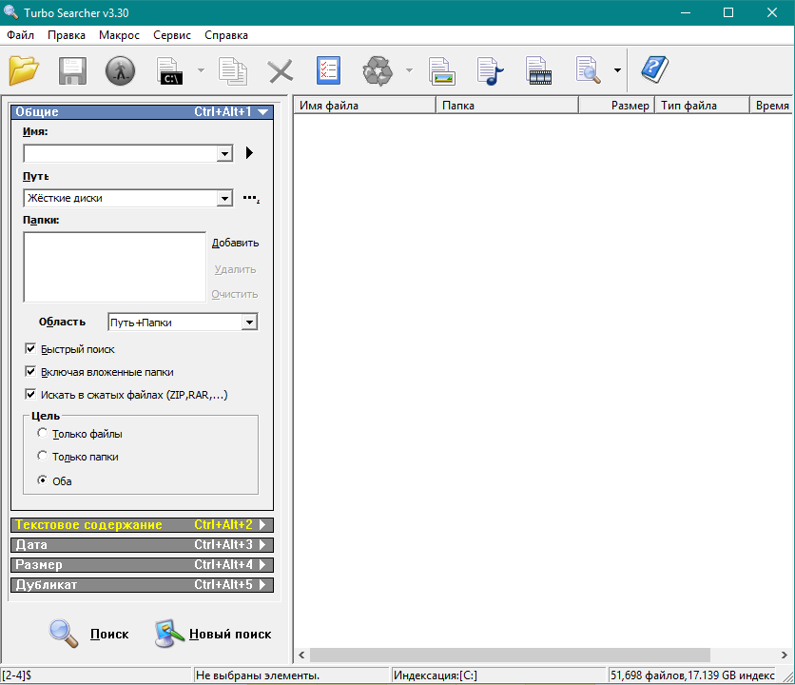Click the [2-4]$ status bar entry

[17, 675]
